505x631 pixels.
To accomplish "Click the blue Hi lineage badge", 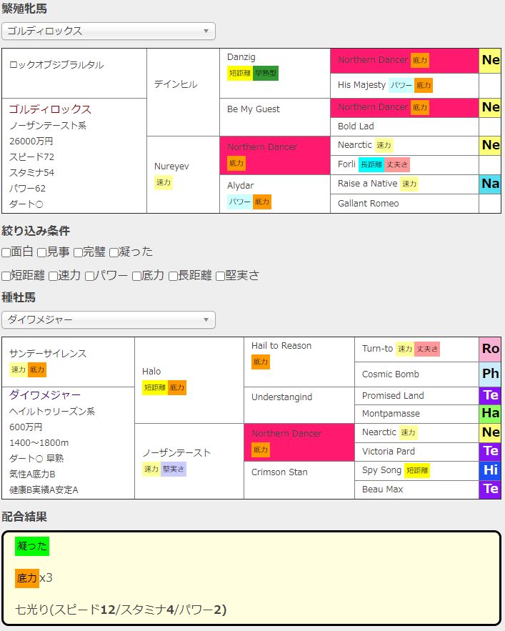I will (490, 470).
